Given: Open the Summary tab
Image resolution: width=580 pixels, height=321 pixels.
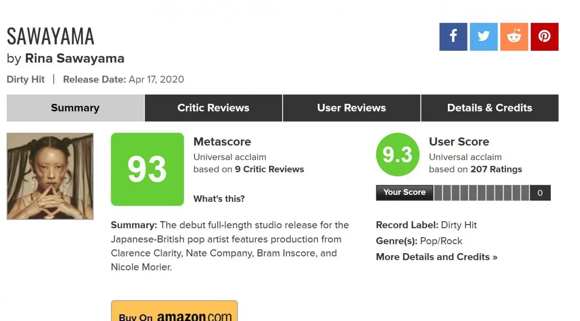Looking at the screenshot, I should coord(75,108).
